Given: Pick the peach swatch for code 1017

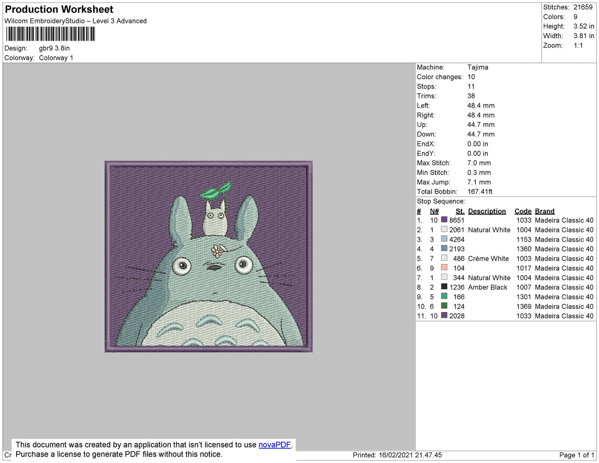Looking at the screenshot, I should click(444, 267).
